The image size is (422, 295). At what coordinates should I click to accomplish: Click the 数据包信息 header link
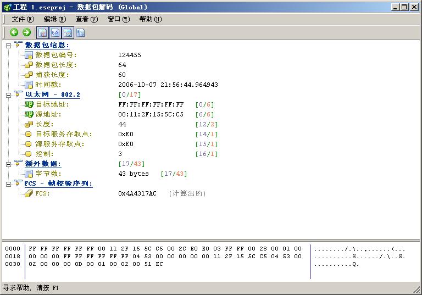[x=47, y=45]
